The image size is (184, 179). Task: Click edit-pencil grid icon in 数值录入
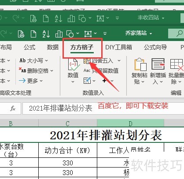88,81
